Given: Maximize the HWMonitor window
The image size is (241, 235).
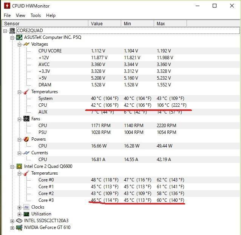Looking at the screenshot, I should point(215,6).
